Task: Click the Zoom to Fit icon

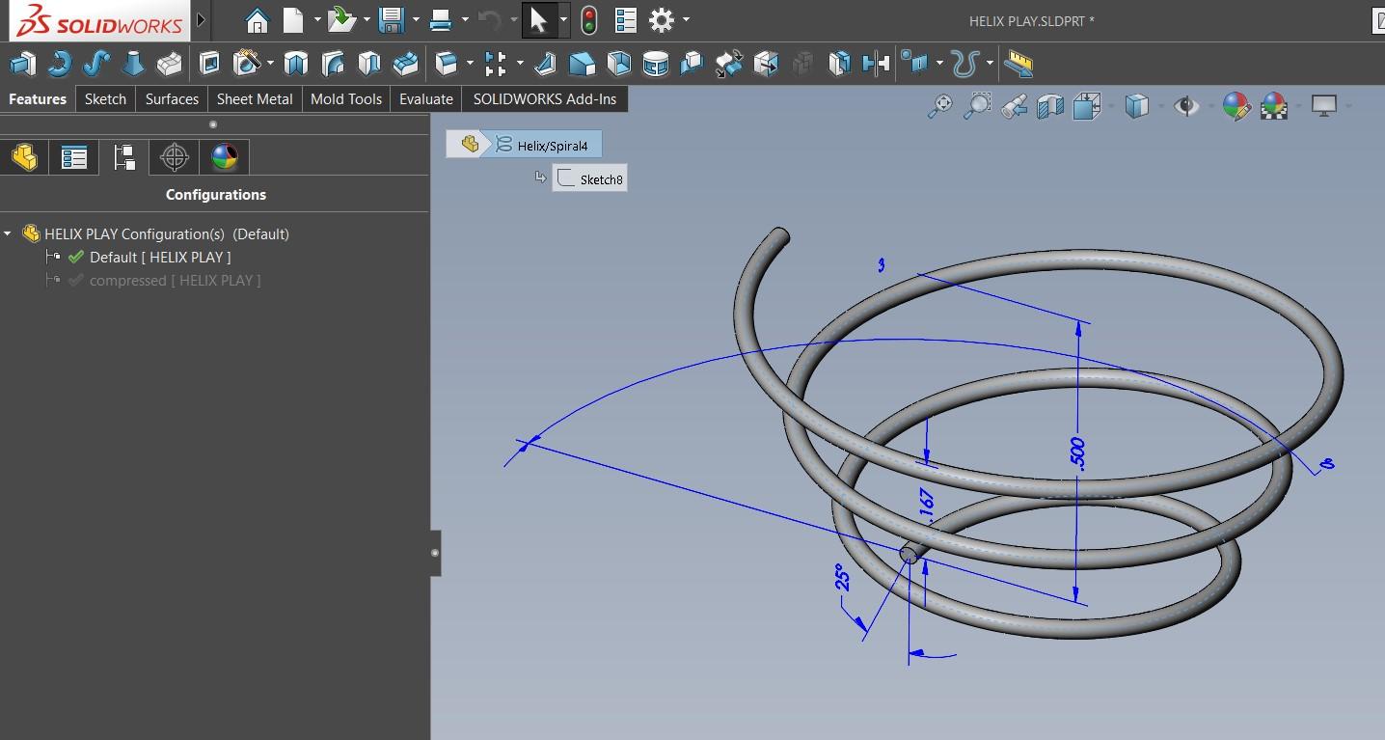Action: click(x=939, y=106)
